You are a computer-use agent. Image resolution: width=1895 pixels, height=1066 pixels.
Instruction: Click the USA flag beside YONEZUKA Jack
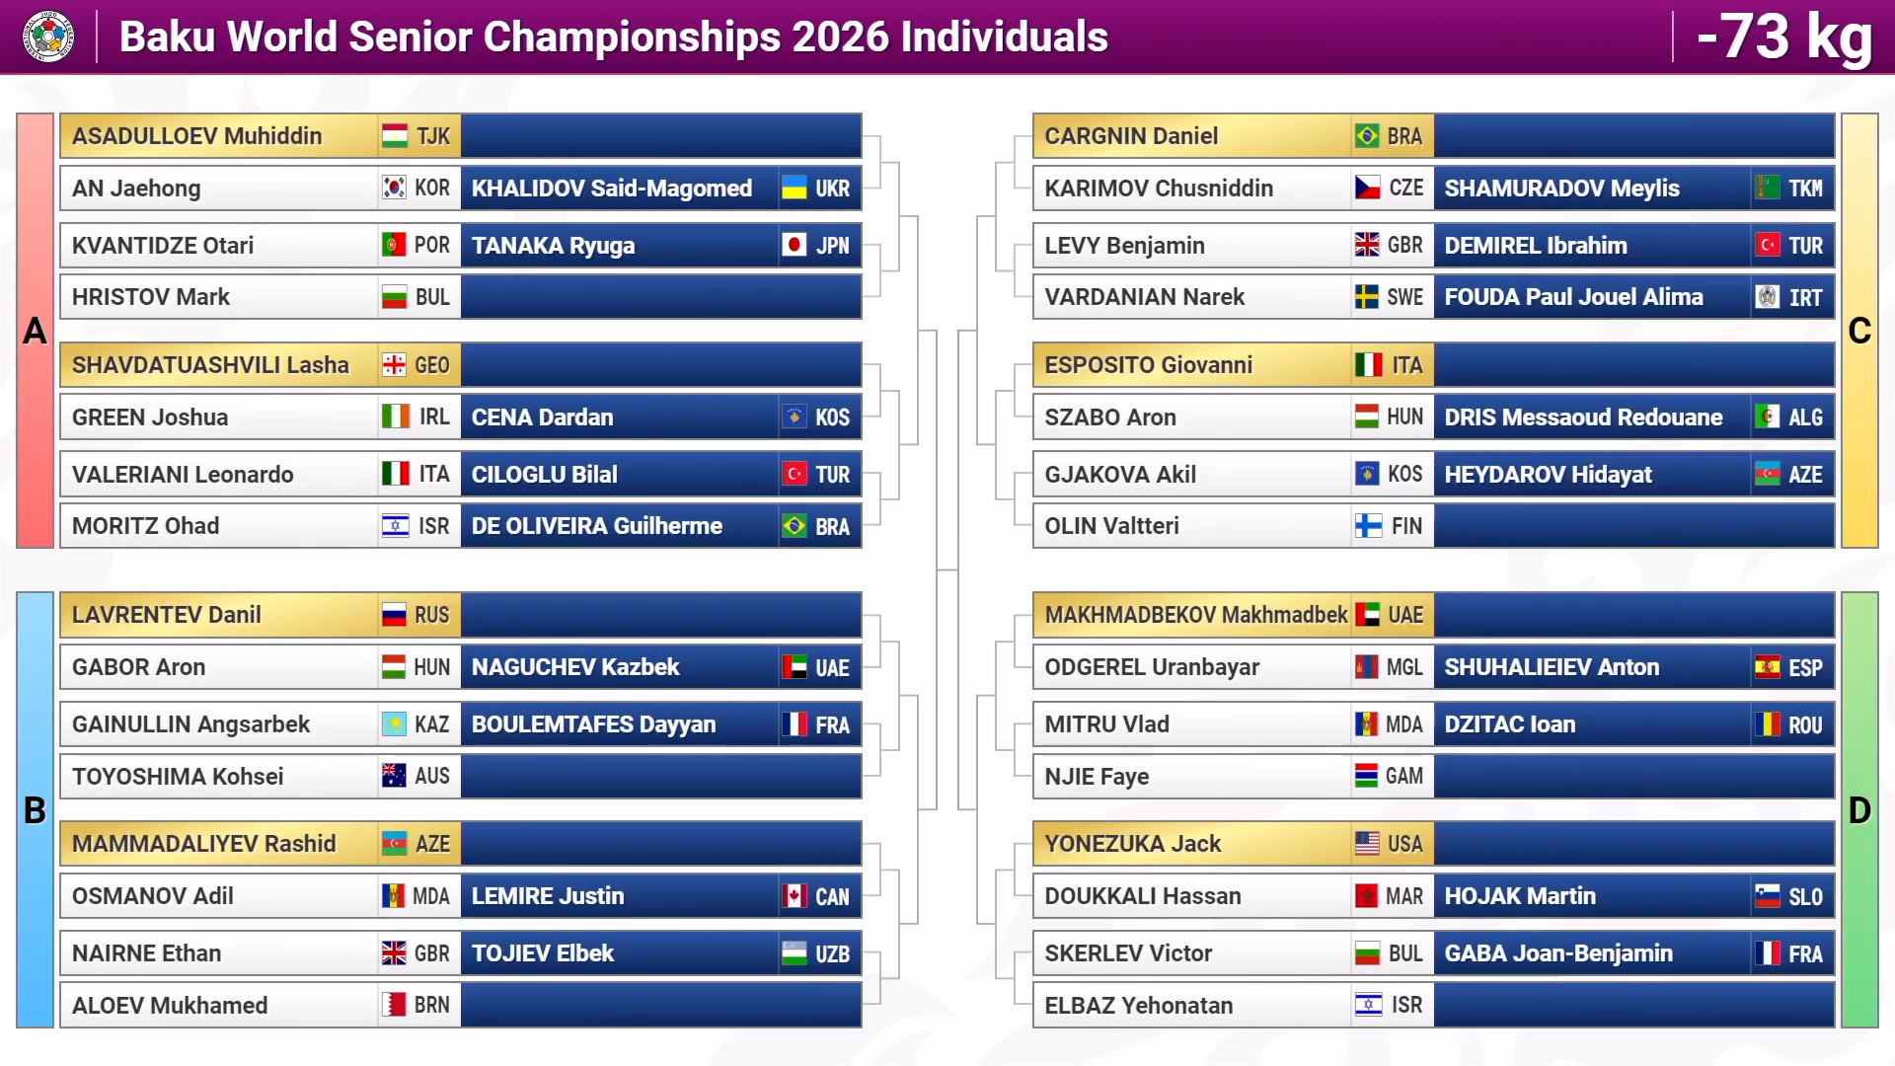point(1367,844)
